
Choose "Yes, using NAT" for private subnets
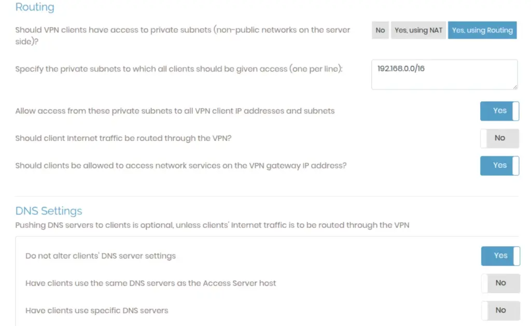418,31
